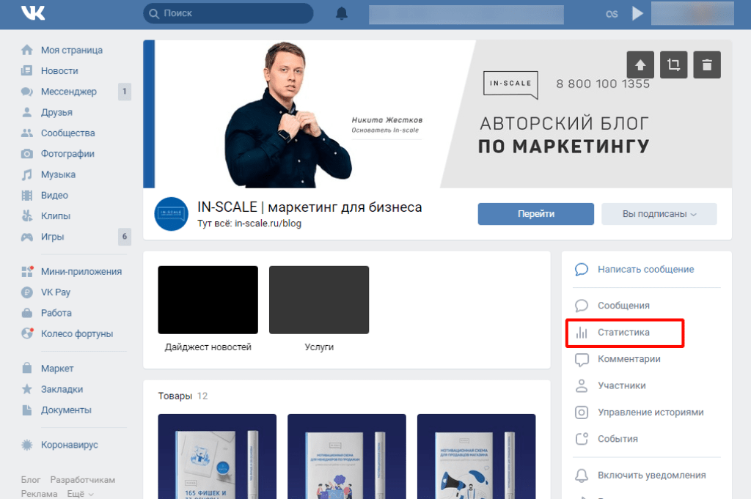Viewport: 751px width, 499px height.
Task: Click the Мини-приложения grid icon
Action: (x=27, y=271)
